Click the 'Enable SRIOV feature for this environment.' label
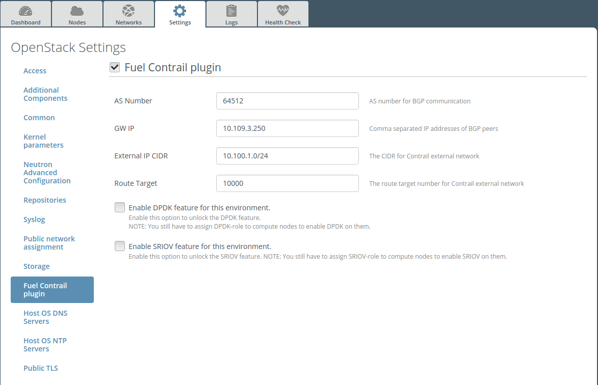Viewport: 598px width, 385px height. [200, 247]
